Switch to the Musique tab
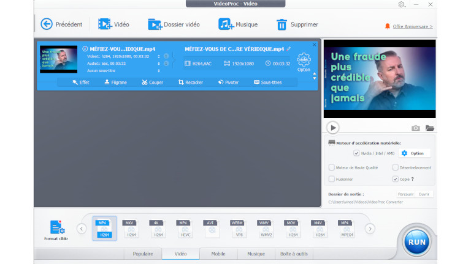 click(256, 254)
